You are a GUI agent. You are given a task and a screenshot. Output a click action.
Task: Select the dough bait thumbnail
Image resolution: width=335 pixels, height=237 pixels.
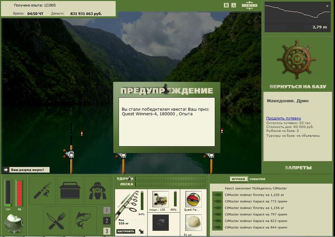point(193,223)
